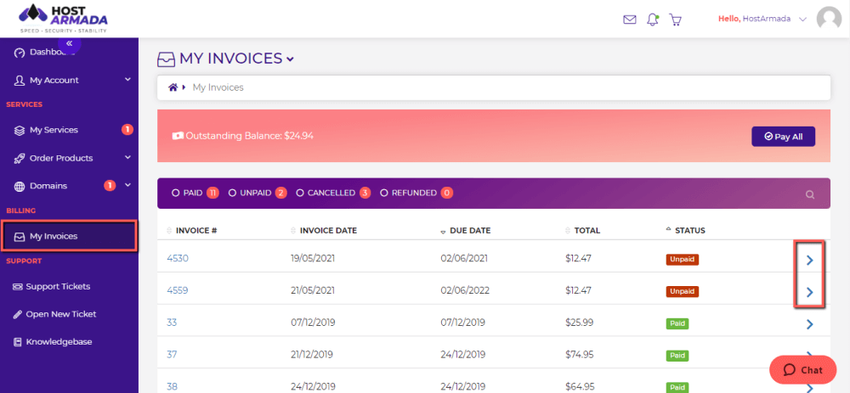Click the user avatar picture
Viewport: 850px width, 393px height.
tap(829, 20)
